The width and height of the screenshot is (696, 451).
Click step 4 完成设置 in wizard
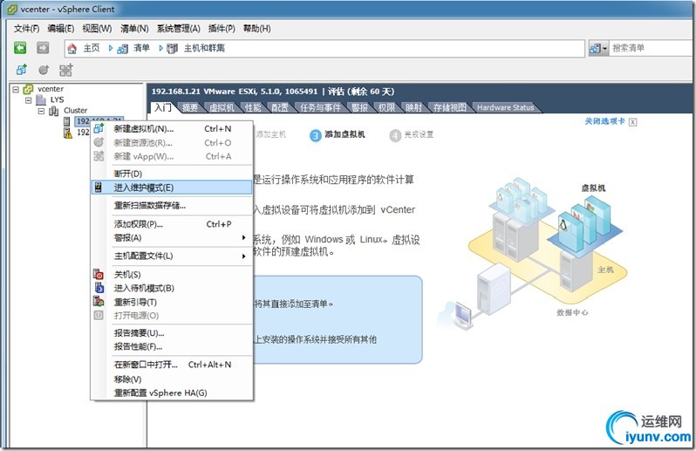(412, 135)
